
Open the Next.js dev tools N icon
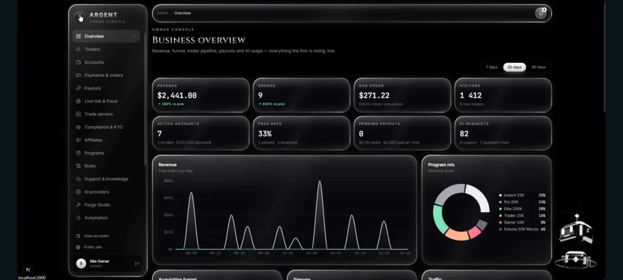coord(28,269)
